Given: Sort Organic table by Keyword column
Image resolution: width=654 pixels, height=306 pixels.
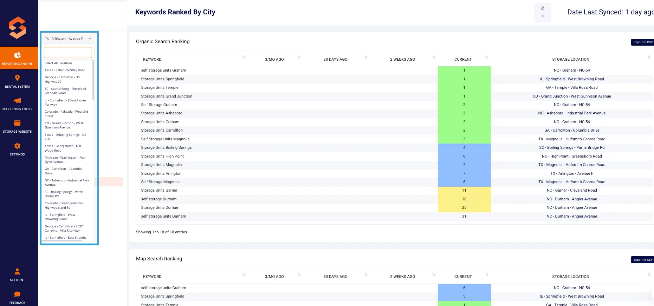Looking at the screenshot, I should point(243,57).
